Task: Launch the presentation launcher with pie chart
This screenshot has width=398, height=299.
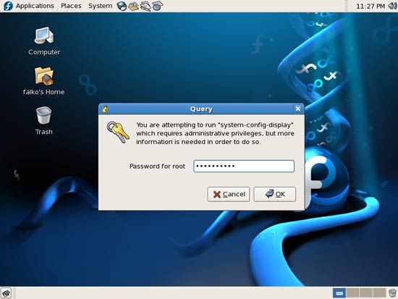Action: pos(157,6)
